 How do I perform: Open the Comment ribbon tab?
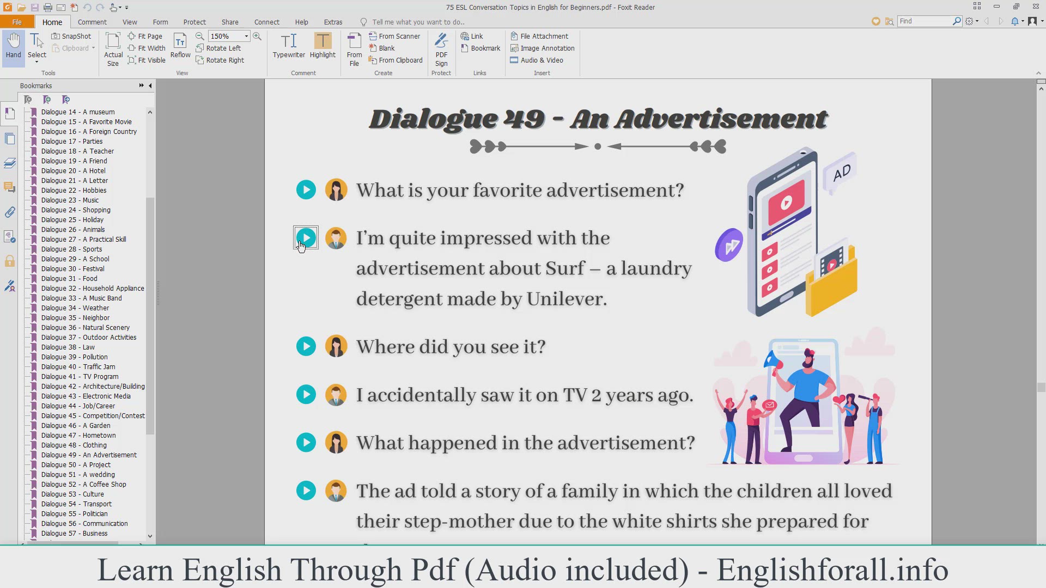pos(92,22)
